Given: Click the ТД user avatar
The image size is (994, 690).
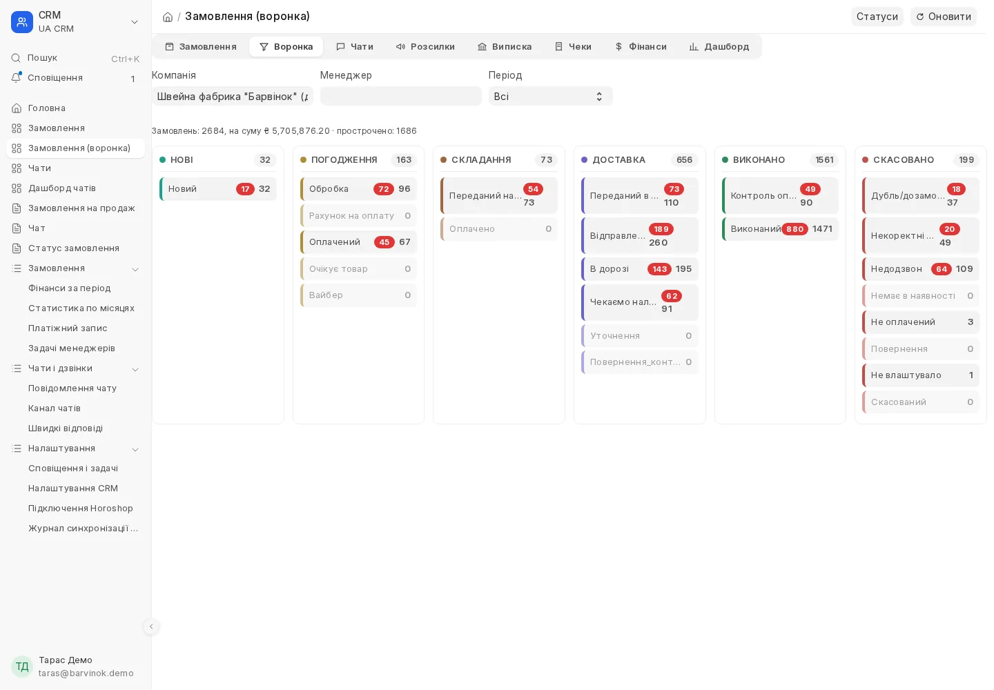Looking at the screenshot, I should click(x=22, y=667).
